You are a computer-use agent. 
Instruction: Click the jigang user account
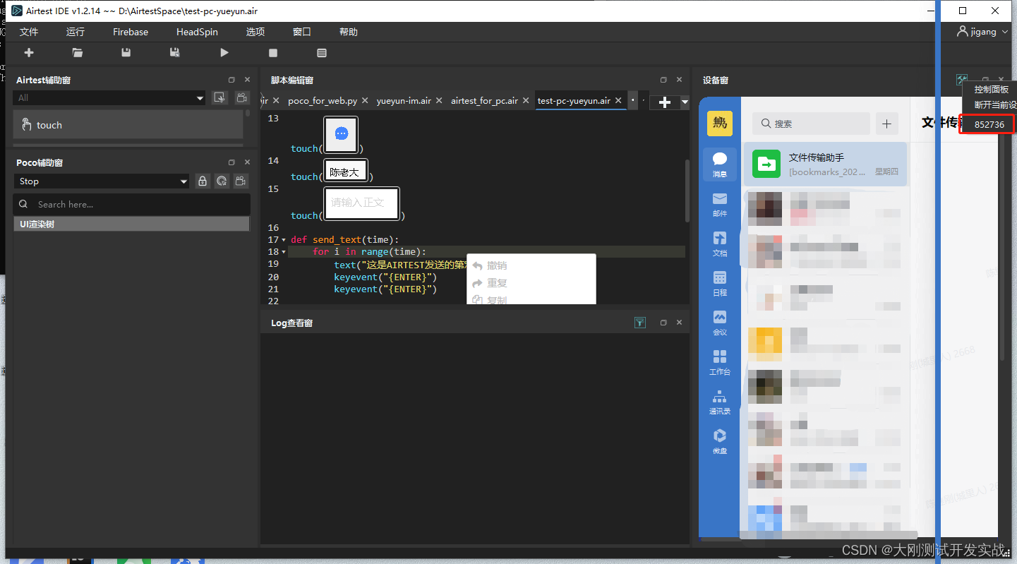coord(983,32)
